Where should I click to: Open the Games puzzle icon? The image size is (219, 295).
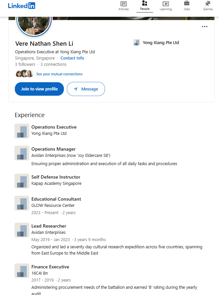click(x=208, y=4)
